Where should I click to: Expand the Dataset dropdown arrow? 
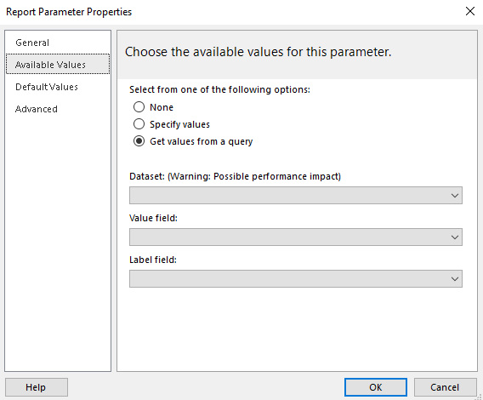click(455, 195)
